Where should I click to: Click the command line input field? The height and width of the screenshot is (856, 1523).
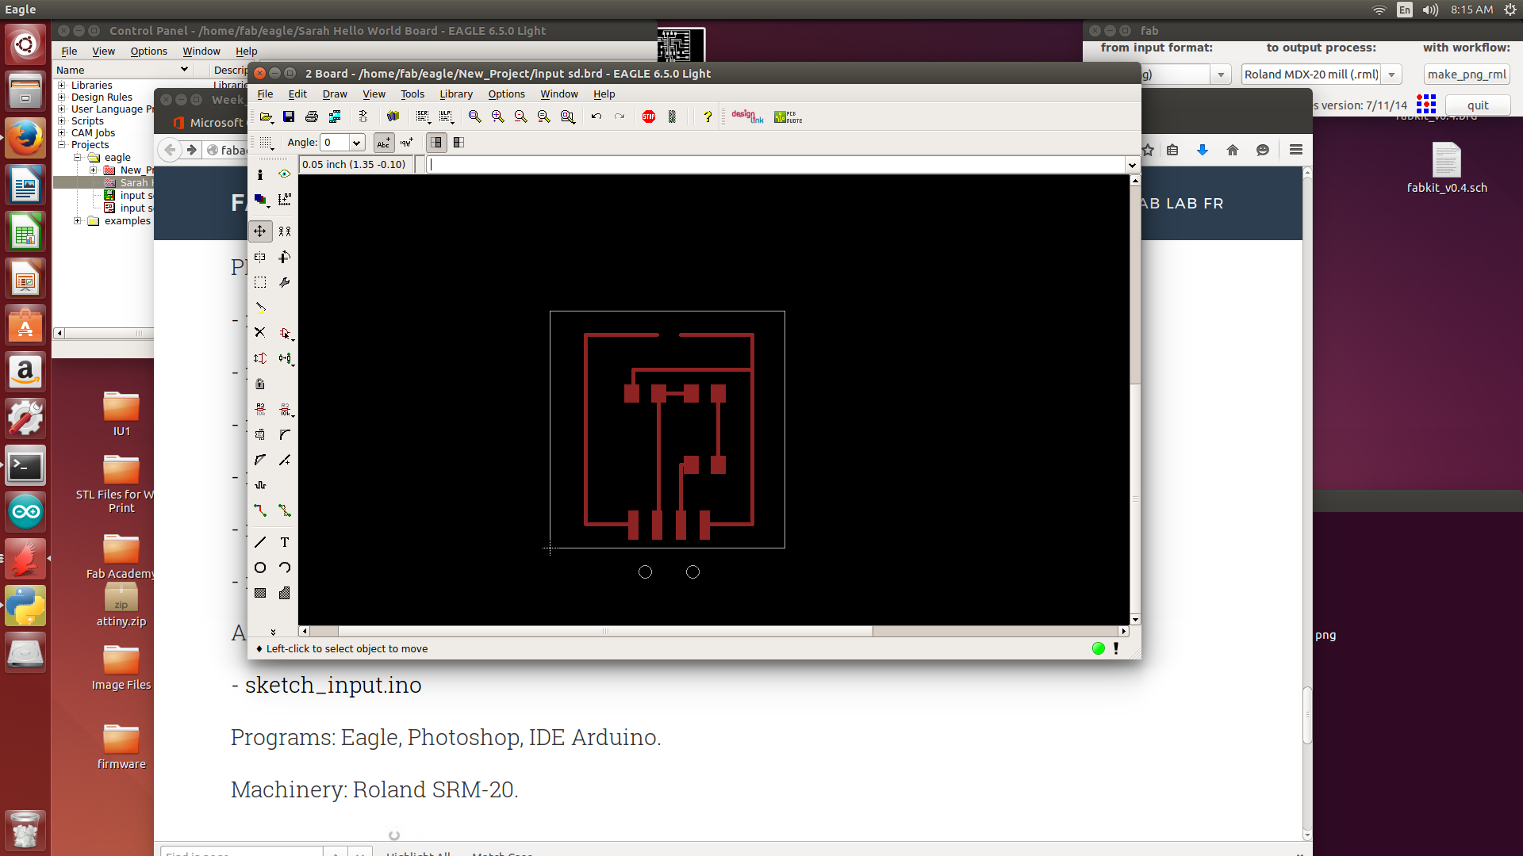coord(777,165)
